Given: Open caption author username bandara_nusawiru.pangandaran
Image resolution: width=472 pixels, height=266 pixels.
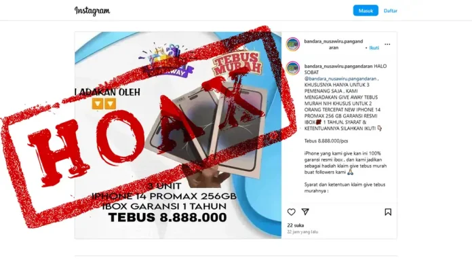Looking at the screenshot, I should pyautogui.click(x=338, y=66).
